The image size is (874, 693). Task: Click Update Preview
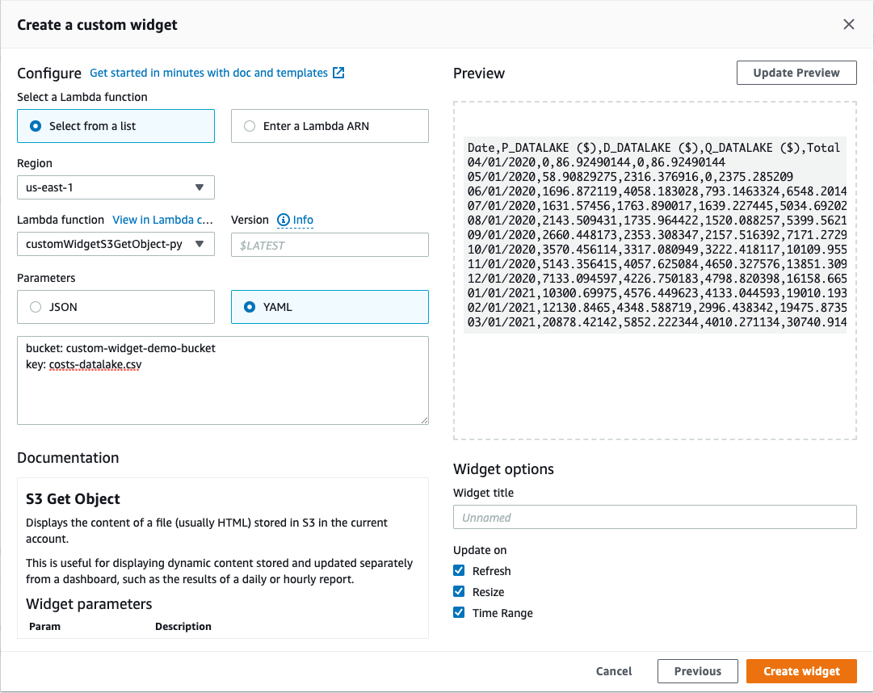tap(796, 72)
